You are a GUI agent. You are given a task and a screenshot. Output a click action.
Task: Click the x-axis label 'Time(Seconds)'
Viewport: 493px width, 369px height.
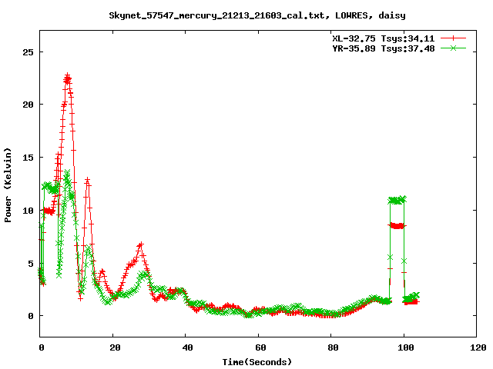click(257, 362)
